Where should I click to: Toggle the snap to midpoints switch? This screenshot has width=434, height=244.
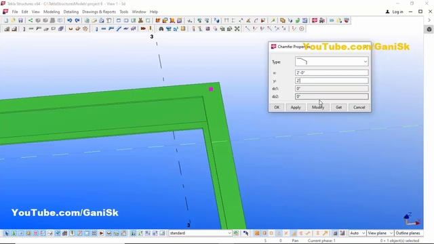tap(279, 233)
